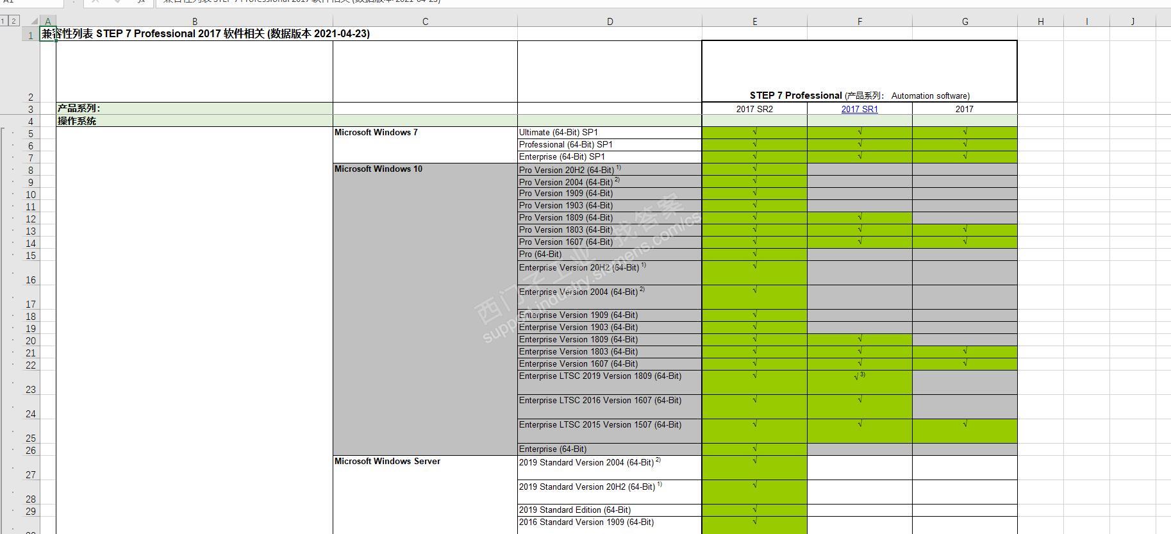Image resolution: width=1171 pixels, height=534 pixels.
Task: Click the title cell '兼容性列表 STEP 7 Professional 2017'
Action: pyautogui.click(x=206, y=34)
